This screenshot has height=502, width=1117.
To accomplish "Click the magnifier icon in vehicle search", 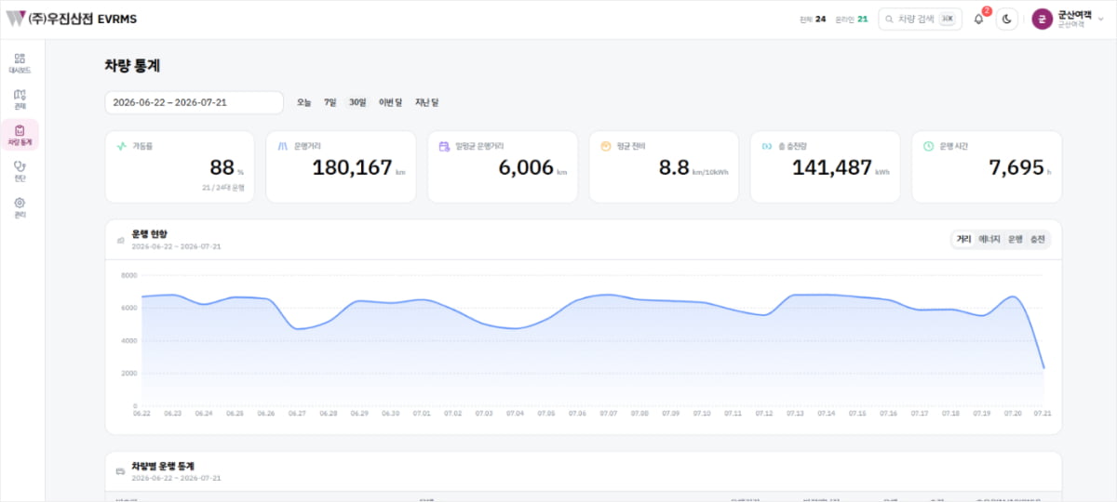I will [x=889, y=19].
